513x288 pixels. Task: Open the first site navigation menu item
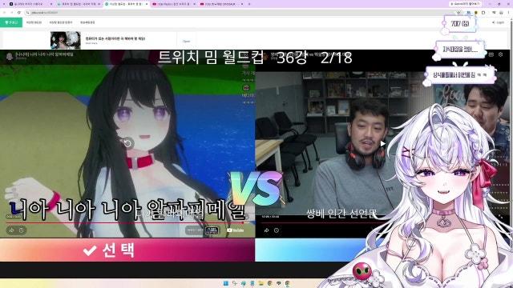tap(34, 22)
